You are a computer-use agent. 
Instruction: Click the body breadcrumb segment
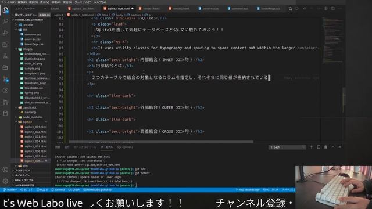click(x=118, y=15)
